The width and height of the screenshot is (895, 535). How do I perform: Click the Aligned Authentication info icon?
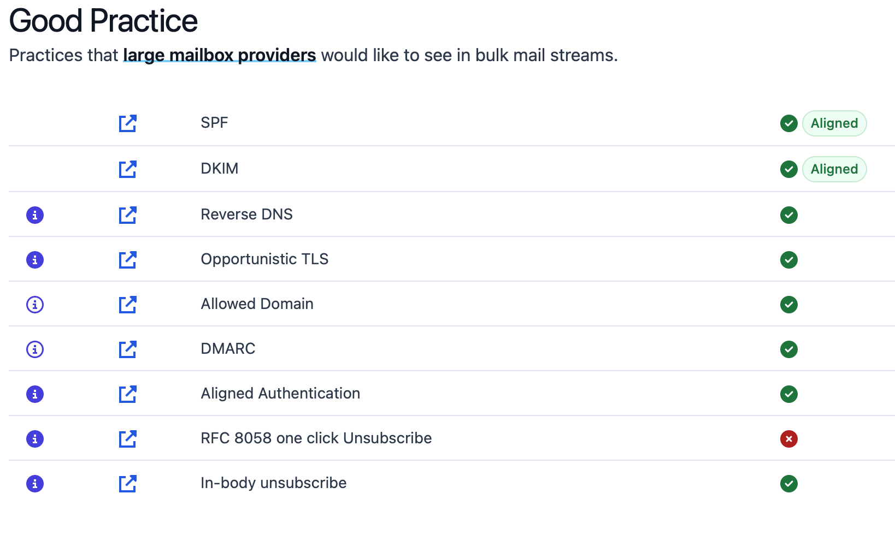35,394
